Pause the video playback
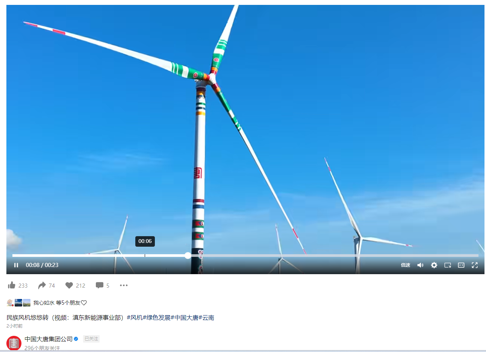The width and height of the screenshot is (486, 352). tap(16, 265)
